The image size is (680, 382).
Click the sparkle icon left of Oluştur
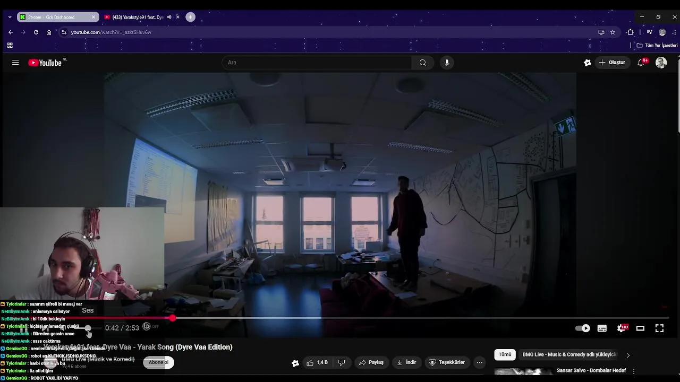pos(588,63)
